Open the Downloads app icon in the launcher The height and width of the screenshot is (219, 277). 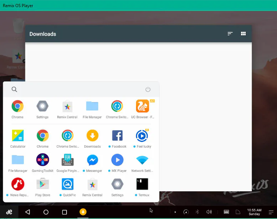pos(92,136)
